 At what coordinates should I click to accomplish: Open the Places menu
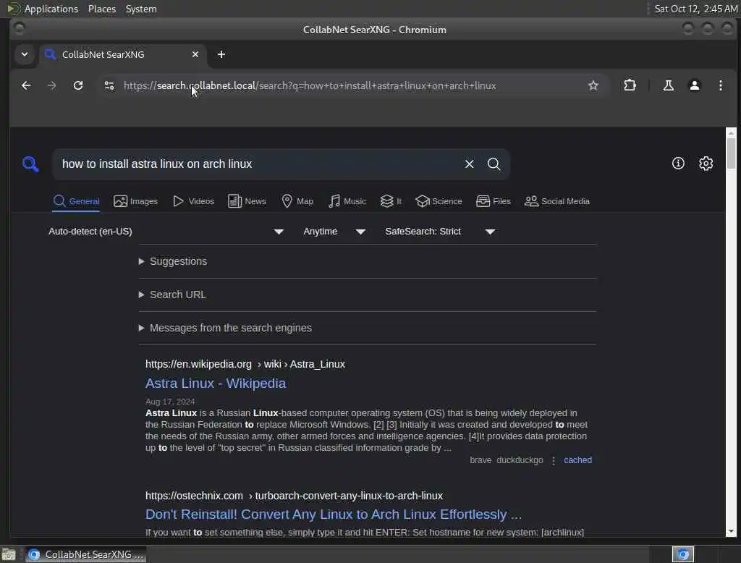click(x=102, y=9)
